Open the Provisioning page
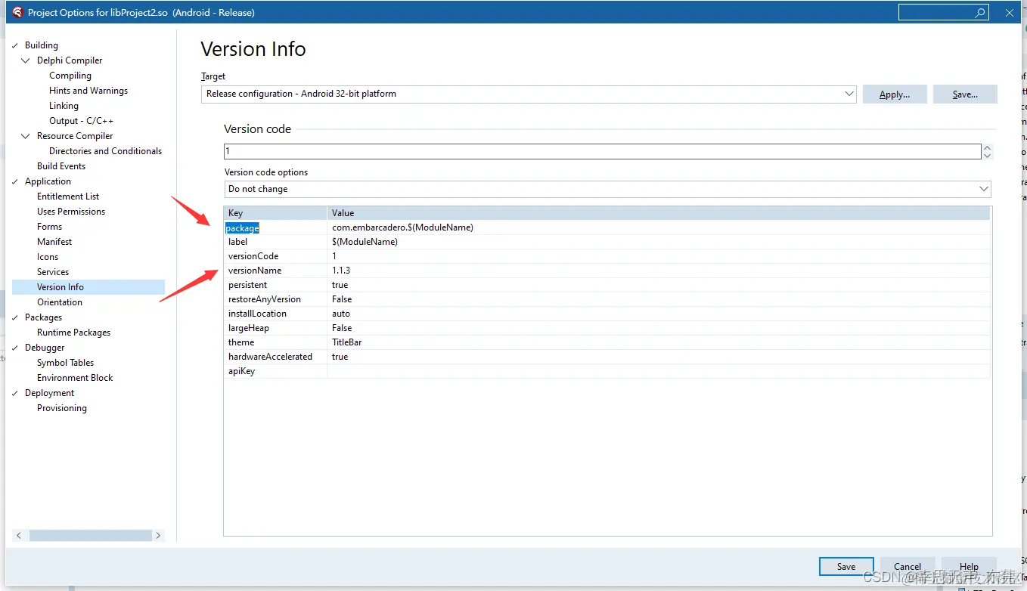Viewport: 1027px width, 591px height. coord(62,408)
